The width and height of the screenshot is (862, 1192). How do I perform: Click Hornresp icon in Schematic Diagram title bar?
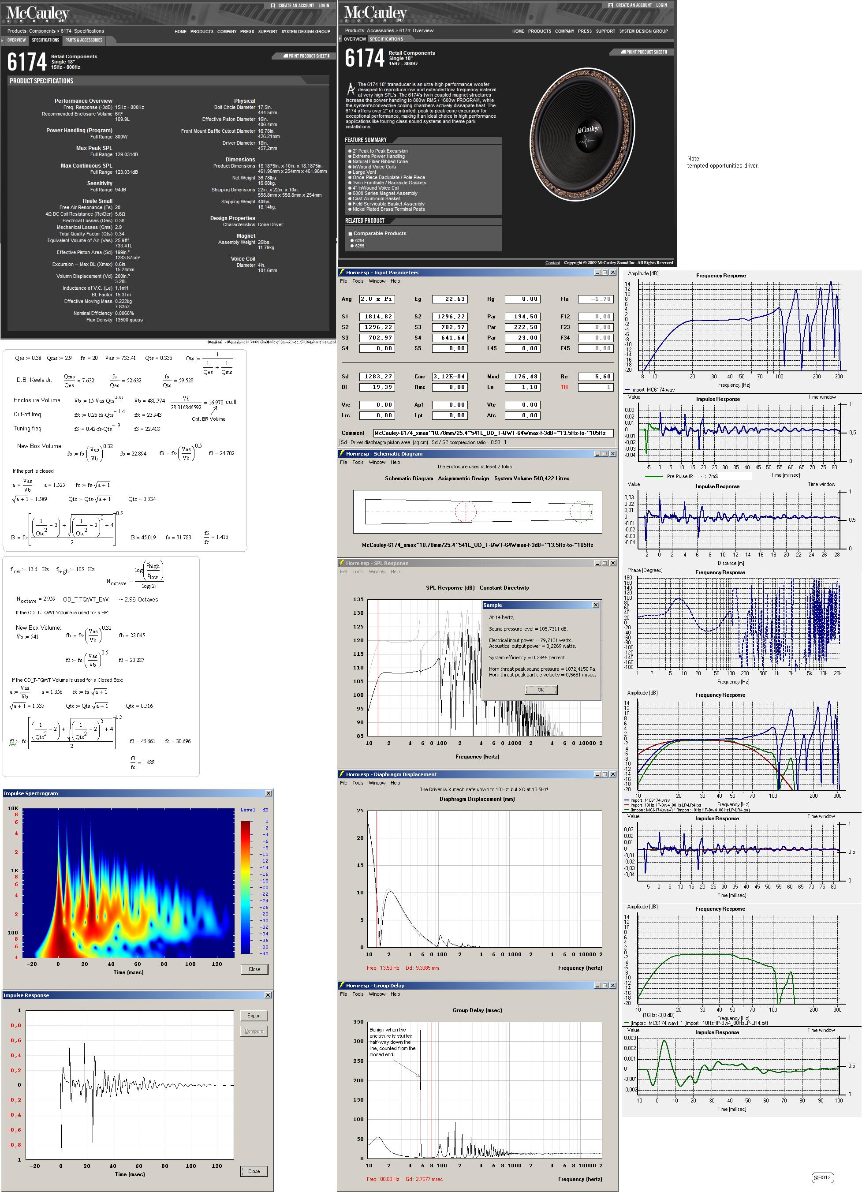point(342,454)
